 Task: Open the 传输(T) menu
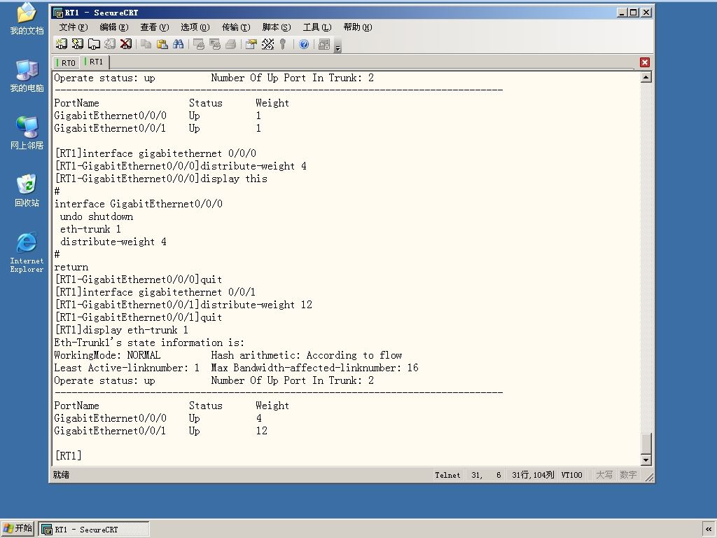(236, 27)
